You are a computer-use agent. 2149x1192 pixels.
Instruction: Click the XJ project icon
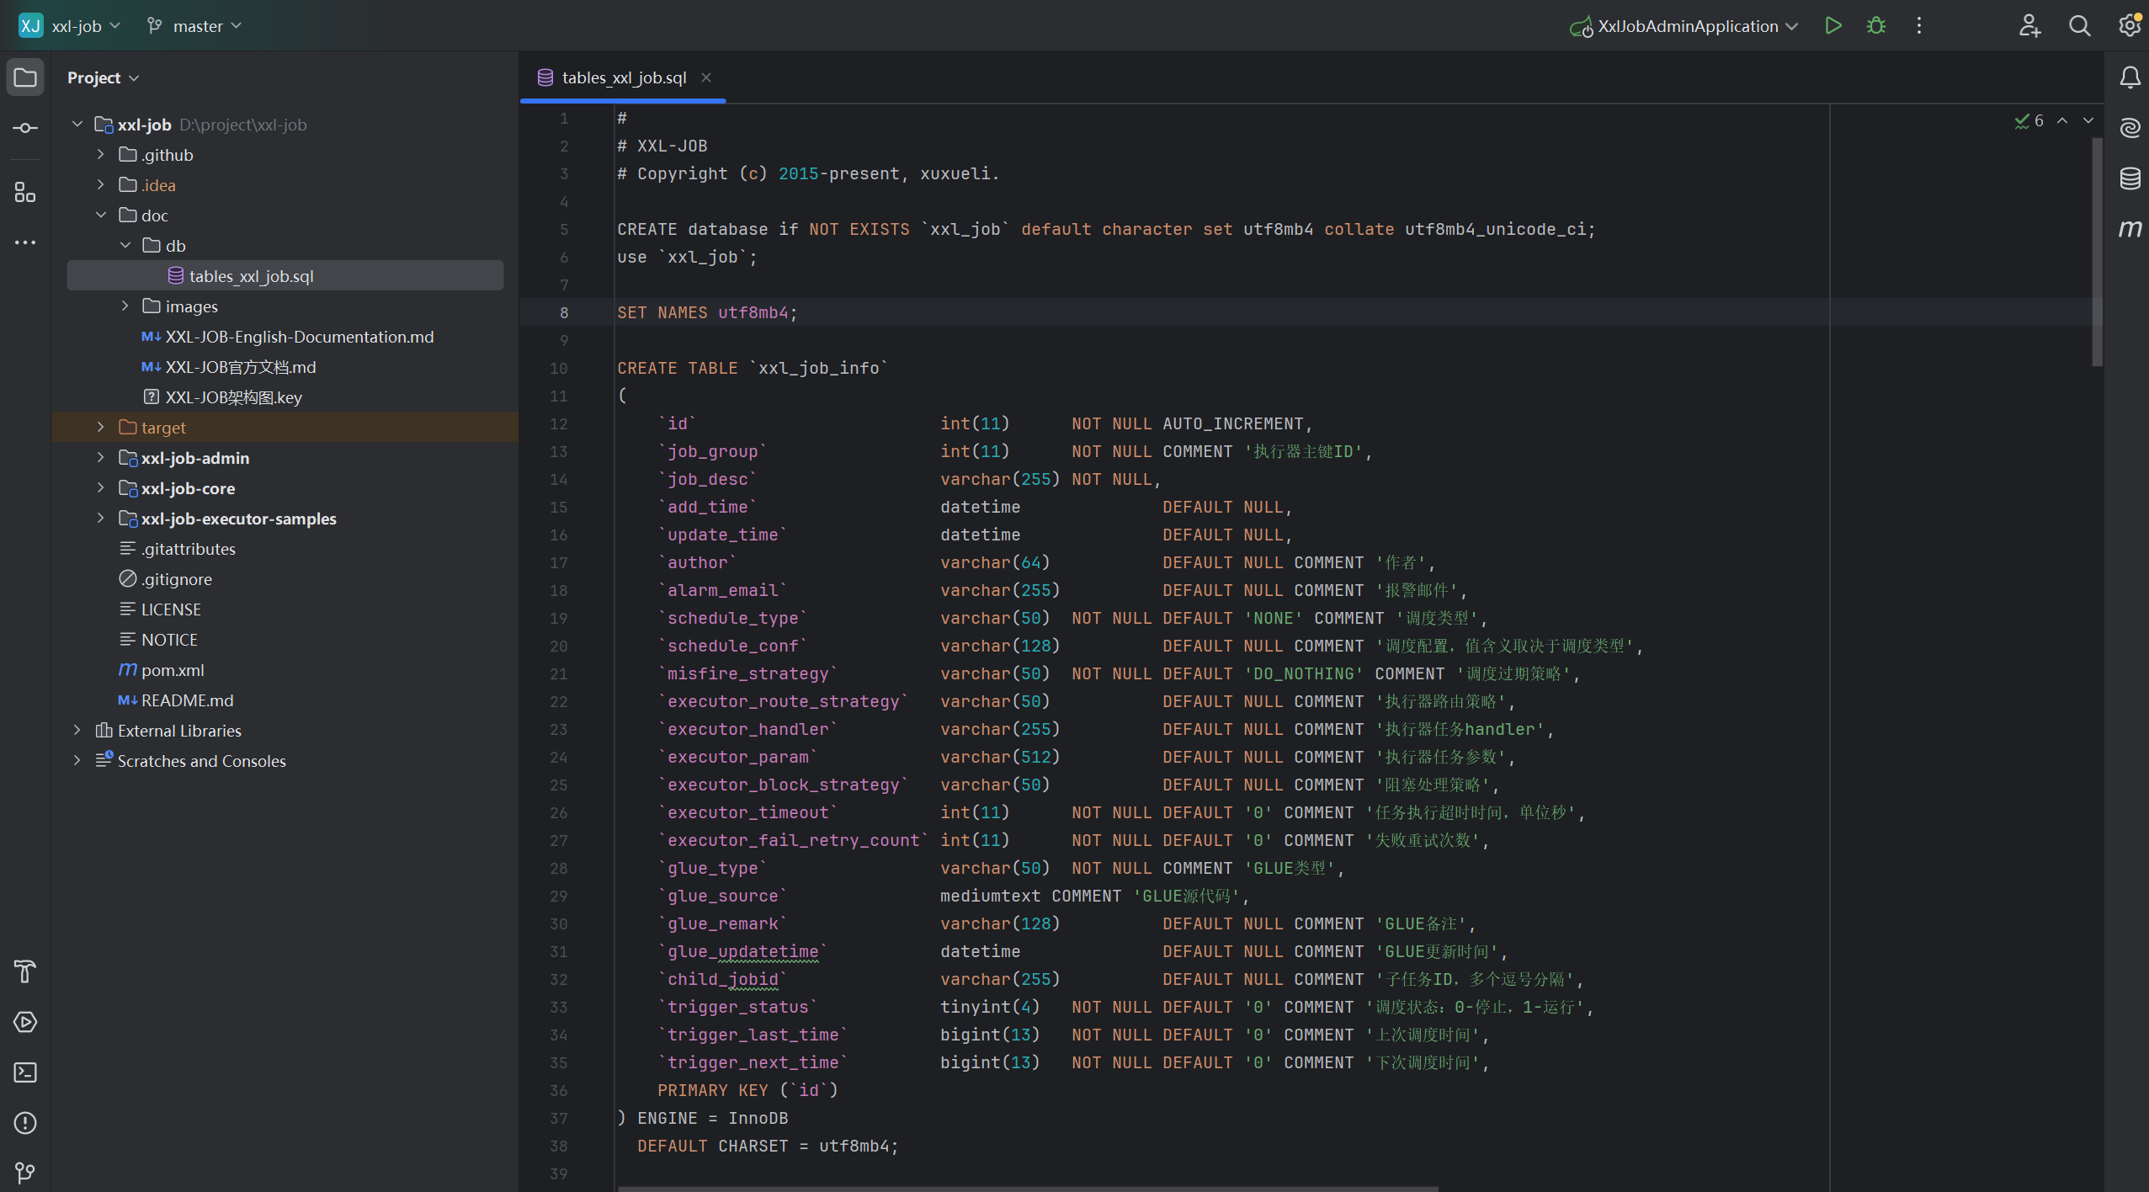click(30, 25)
